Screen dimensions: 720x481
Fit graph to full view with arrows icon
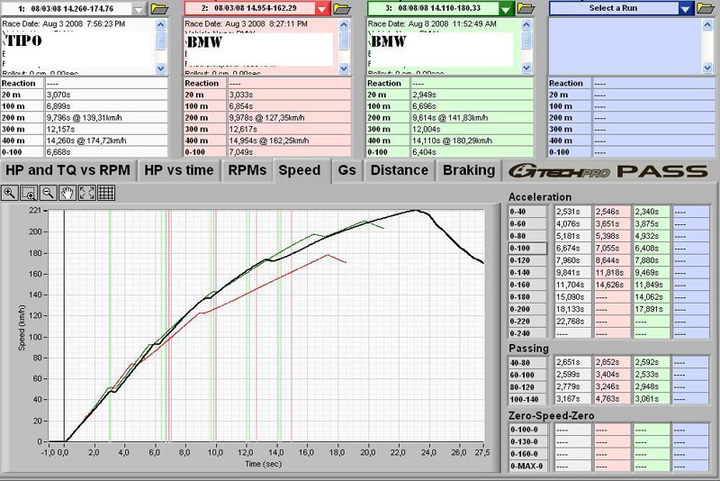click(87, 193)
